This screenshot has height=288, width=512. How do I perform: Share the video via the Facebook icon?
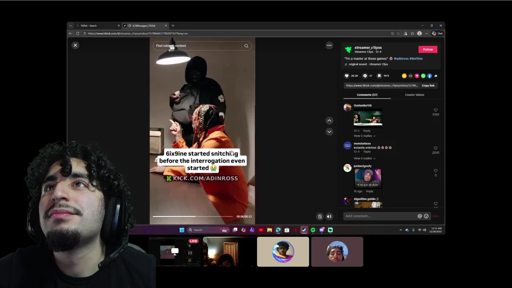click(430, 76)
